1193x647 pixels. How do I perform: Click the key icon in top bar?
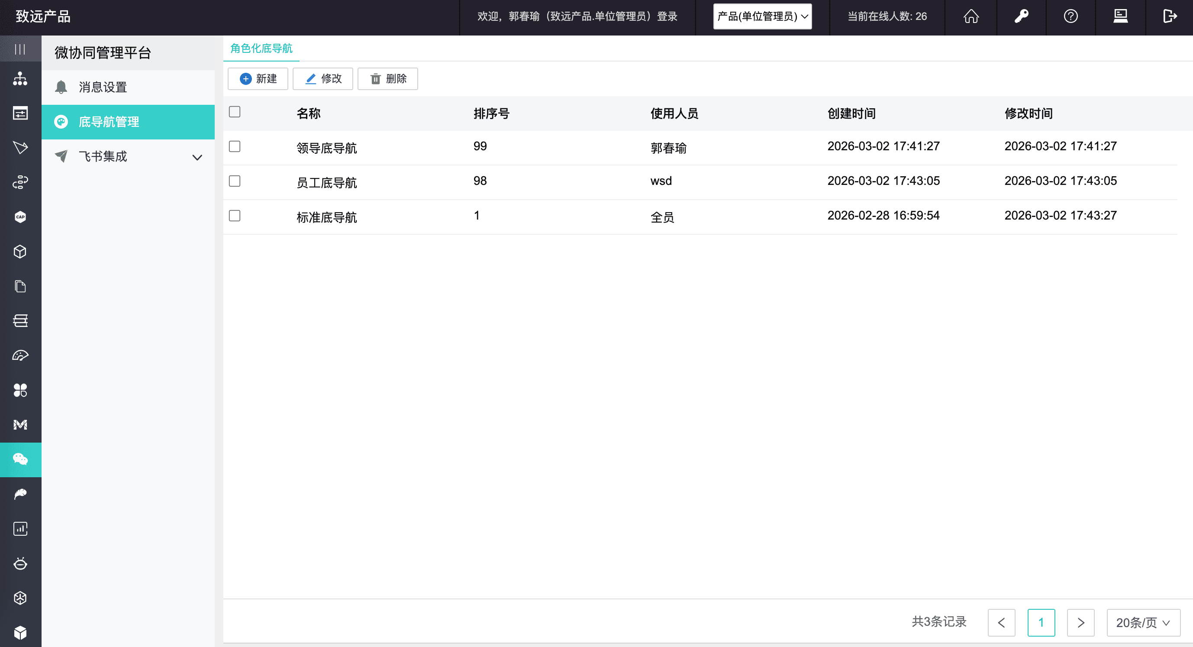[x=1021, y=16]
